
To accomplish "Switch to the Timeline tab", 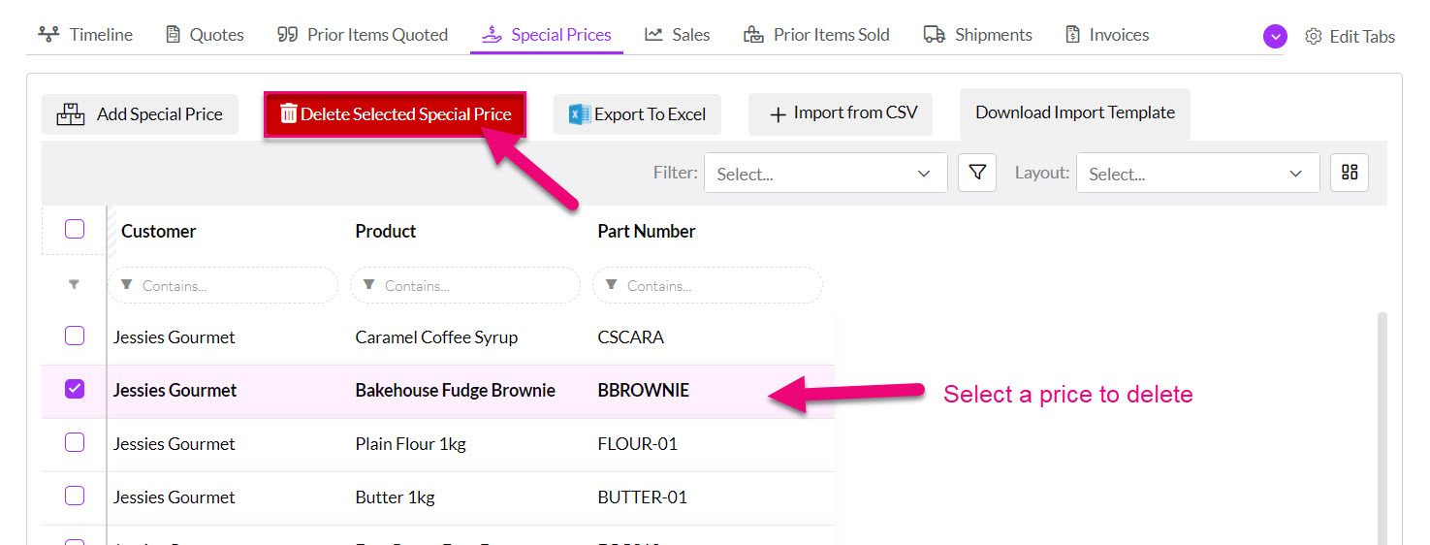I will (x=85, y=35).
